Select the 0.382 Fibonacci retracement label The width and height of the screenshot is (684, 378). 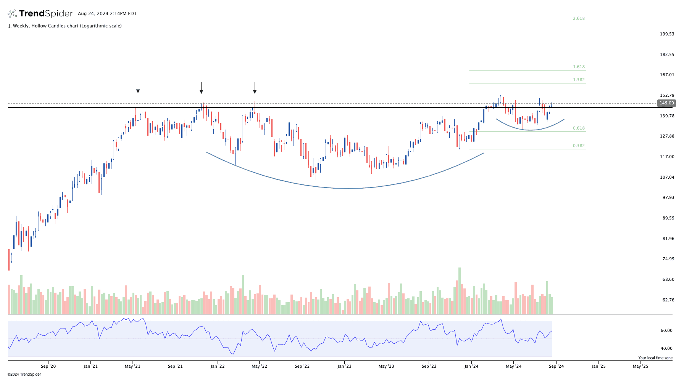tap(578, 146)
